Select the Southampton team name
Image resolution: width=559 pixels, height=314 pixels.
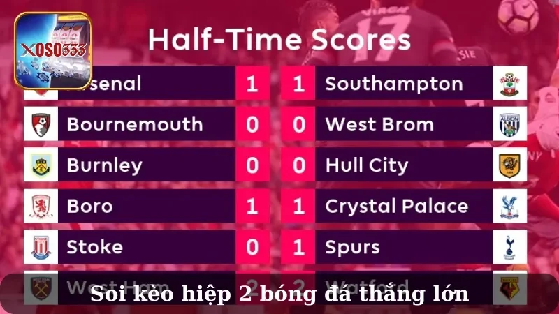(394, 84)
